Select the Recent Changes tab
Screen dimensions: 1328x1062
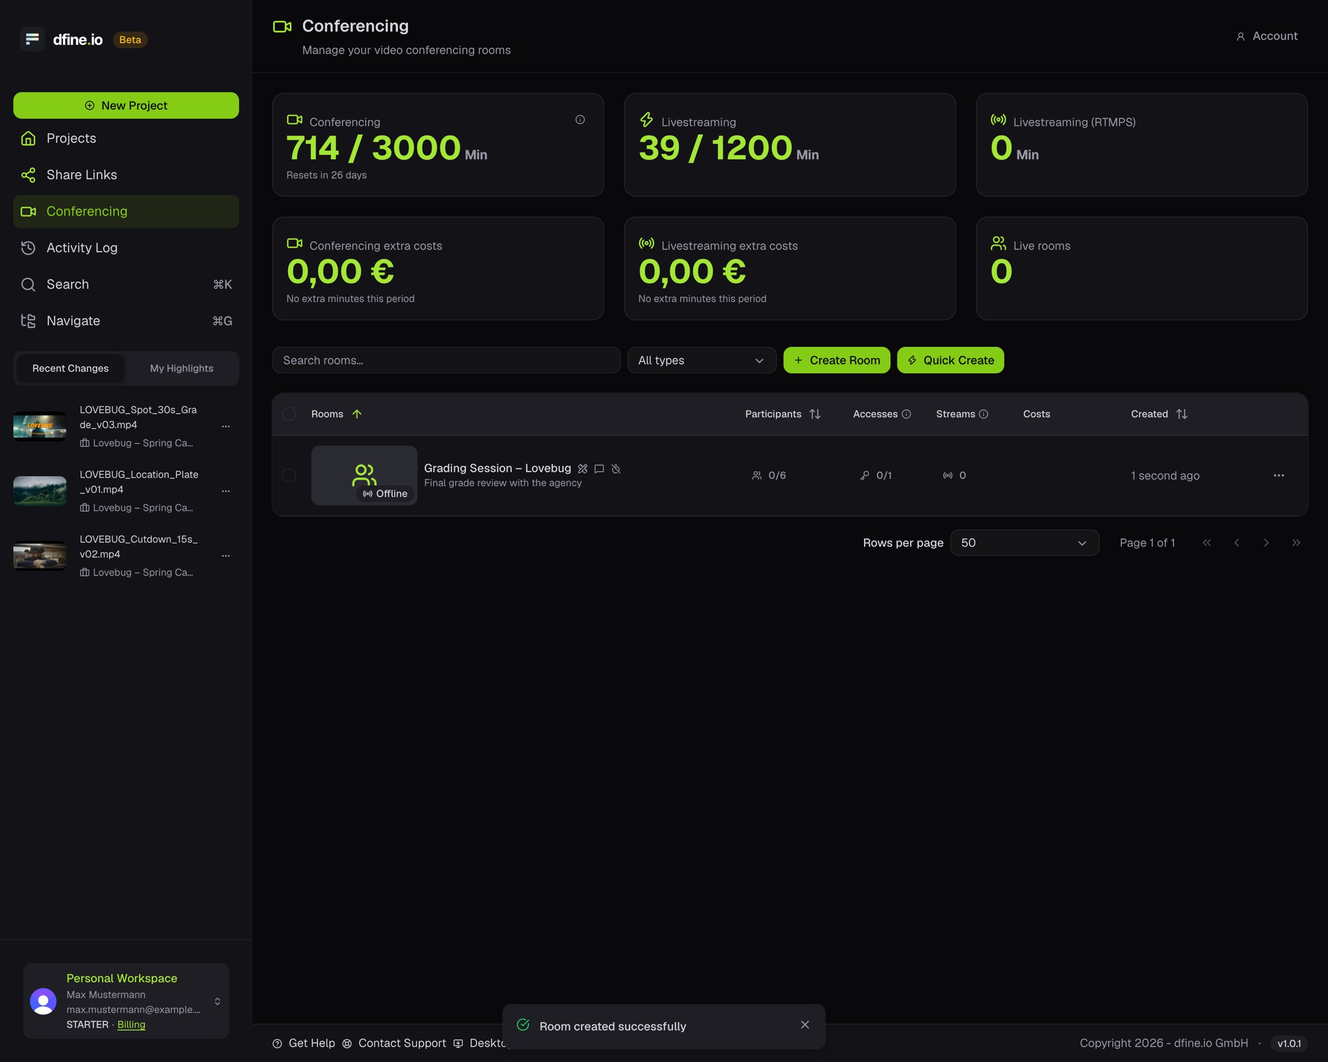(70, 368)
